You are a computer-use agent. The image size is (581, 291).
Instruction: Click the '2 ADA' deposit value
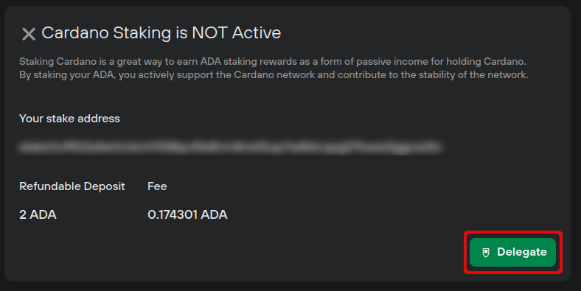[x=38, y=214]
